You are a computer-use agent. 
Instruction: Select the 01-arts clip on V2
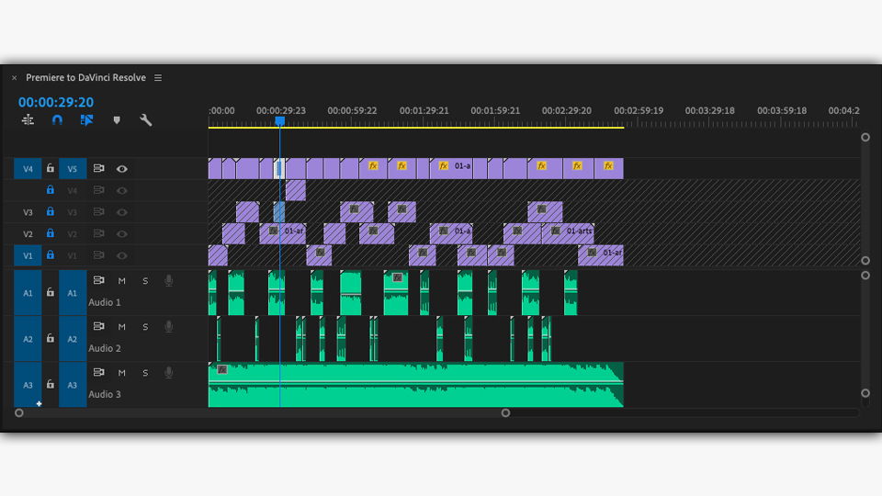click(568, 233)
